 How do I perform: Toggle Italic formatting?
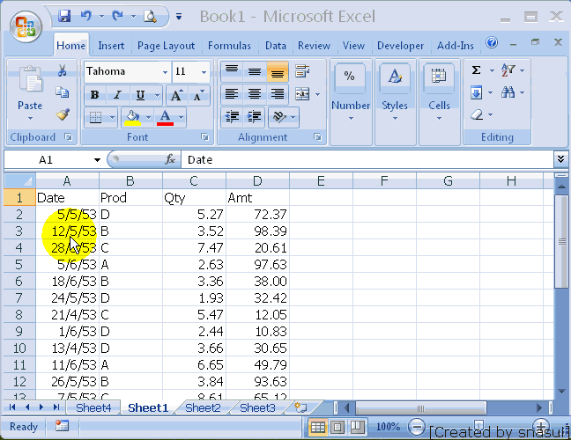(117, 95)
